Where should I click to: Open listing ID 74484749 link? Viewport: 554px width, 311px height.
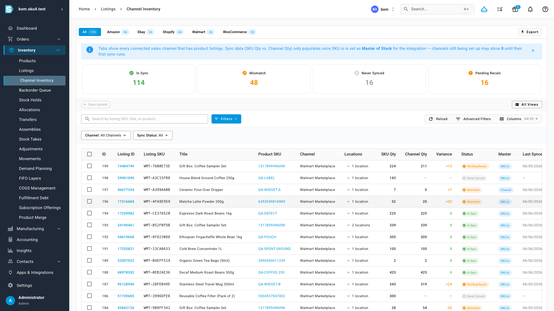(126, 166)
